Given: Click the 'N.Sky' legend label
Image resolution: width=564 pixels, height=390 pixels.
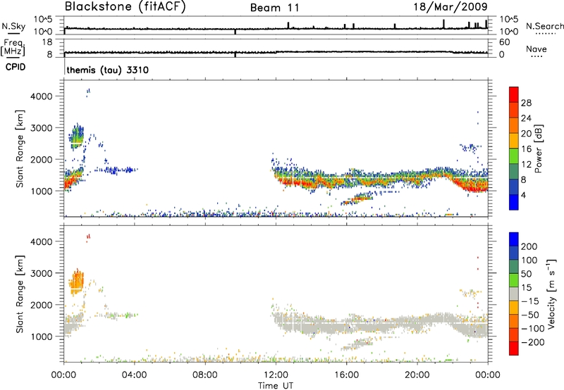Looking at the screenshot, I should pos(13,26).
